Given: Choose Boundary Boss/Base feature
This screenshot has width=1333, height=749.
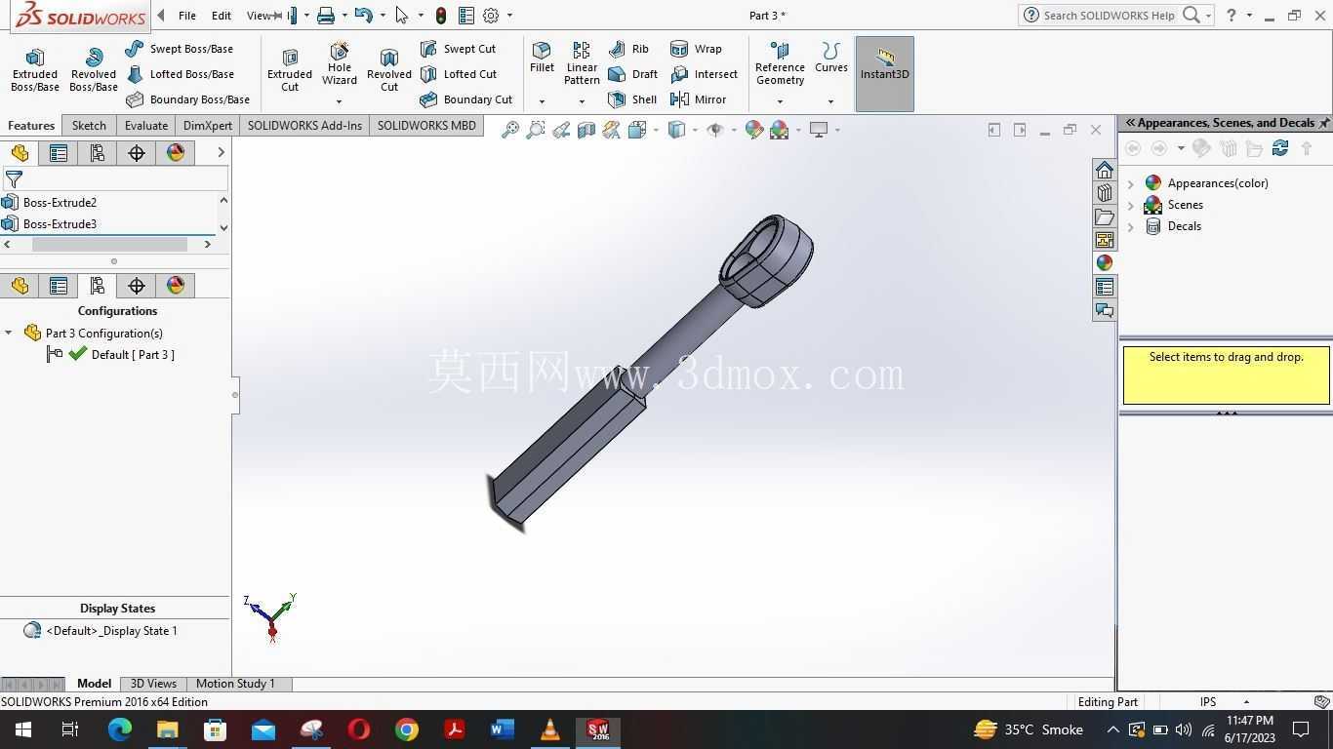Looking at the screenshot, I should click(187, 99).
